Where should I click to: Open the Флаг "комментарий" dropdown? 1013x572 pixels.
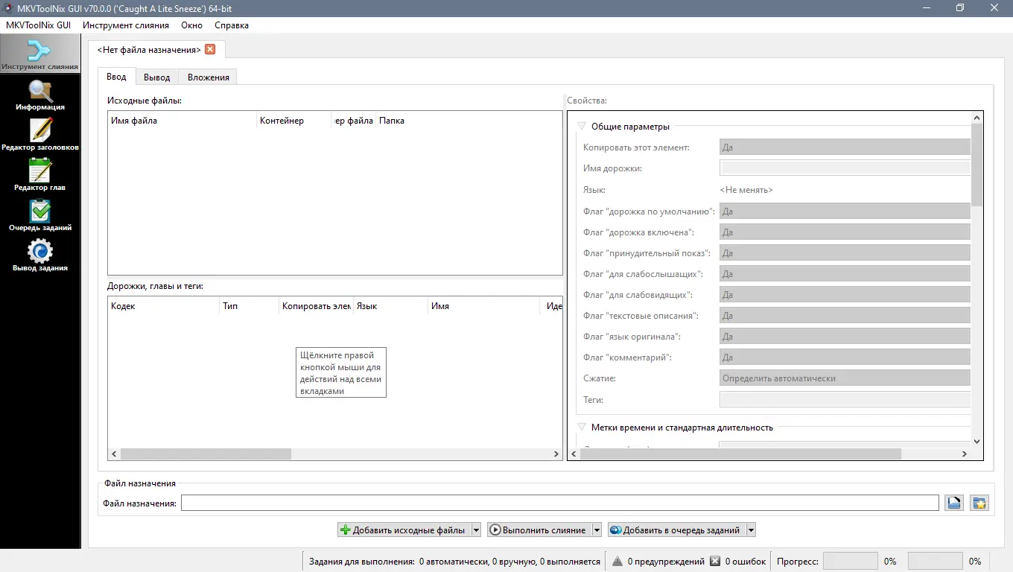click(845, 357)
